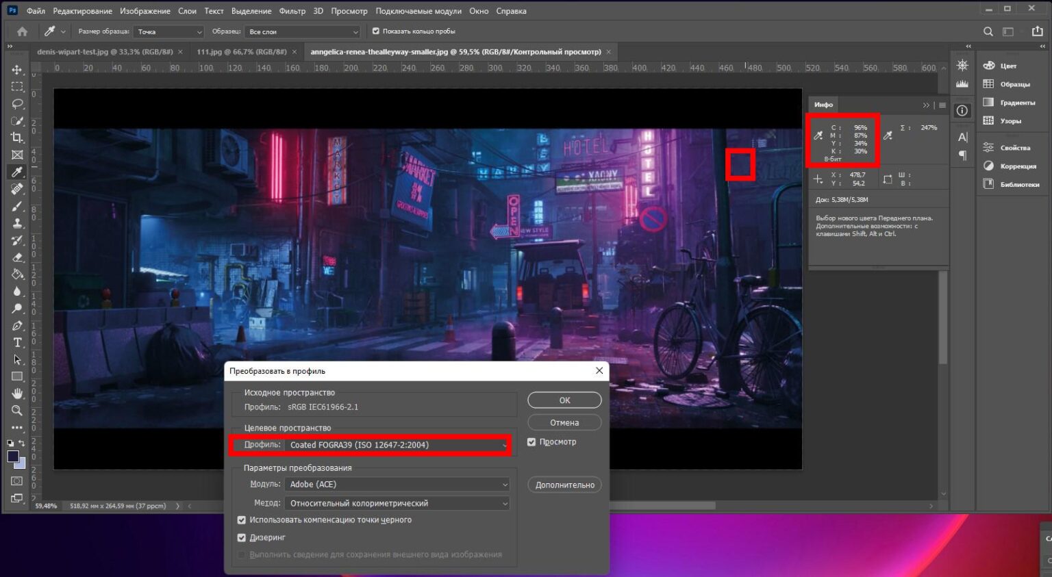This screenshot has width=1052, height=577.
Task: Select the Crop tool
Action: (17, 138)
